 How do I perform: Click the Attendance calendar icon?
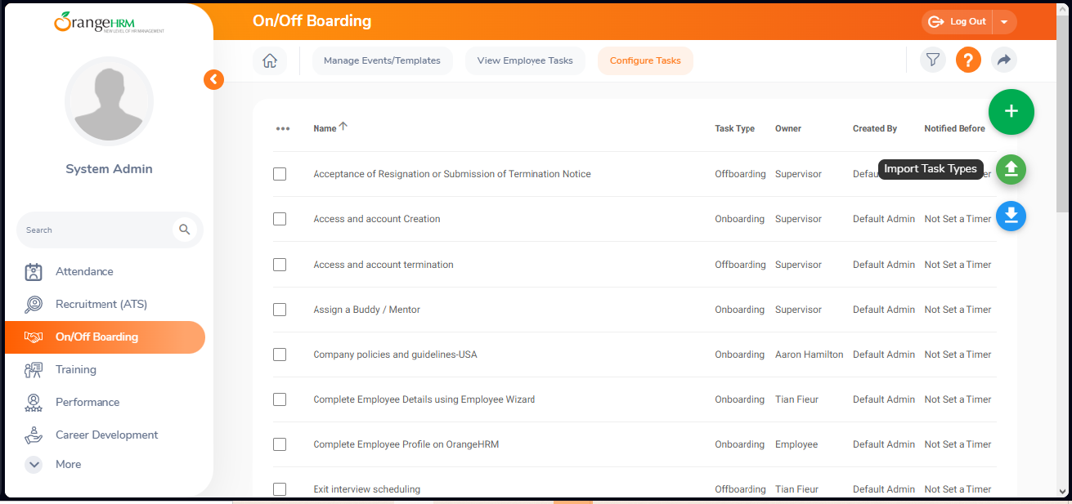(34, 272)
